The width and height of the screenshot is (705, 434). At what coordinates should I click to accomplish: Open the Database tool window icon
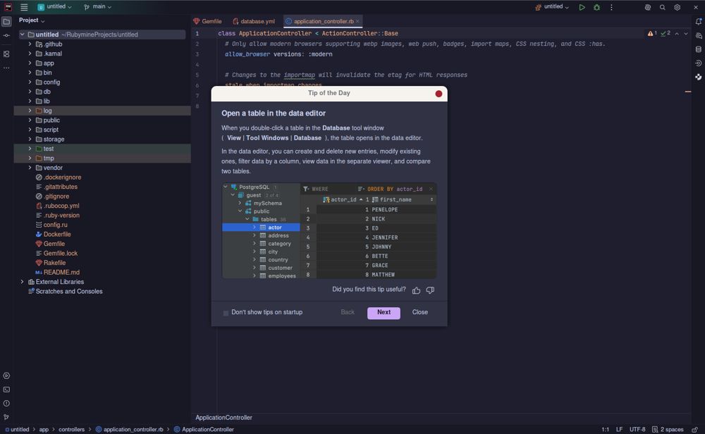pyautogui.click(x=698, y=49)
